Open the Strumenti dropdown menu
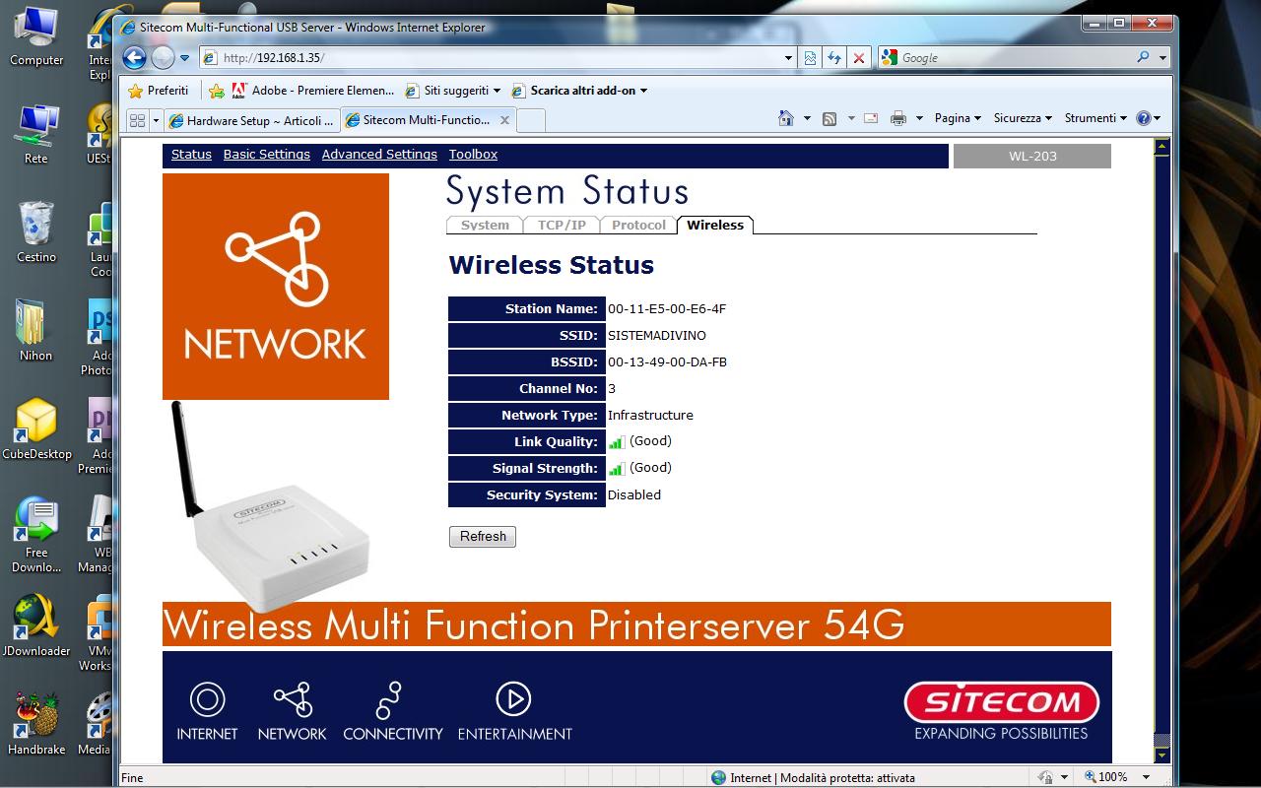 (x=1095, y=118)
